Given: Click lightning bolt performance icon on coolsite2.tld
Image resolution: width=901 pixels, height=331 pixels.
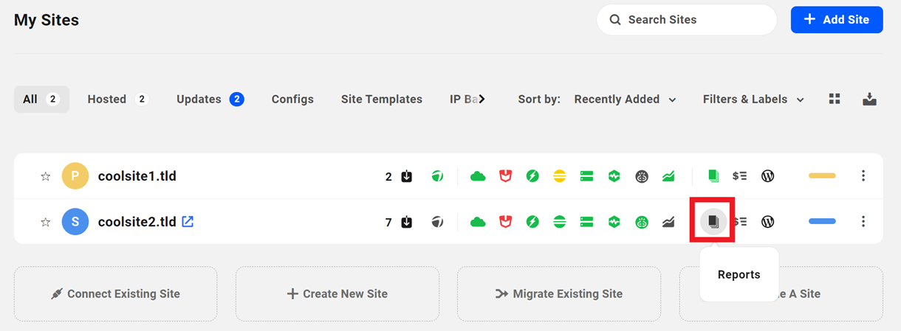Looking at the screenshot, I should 532,222.
